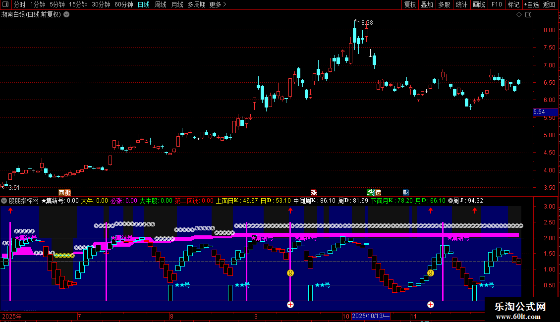Expand the 股朋指标网 indicator dropdown arrow

(x=4, y=201)
